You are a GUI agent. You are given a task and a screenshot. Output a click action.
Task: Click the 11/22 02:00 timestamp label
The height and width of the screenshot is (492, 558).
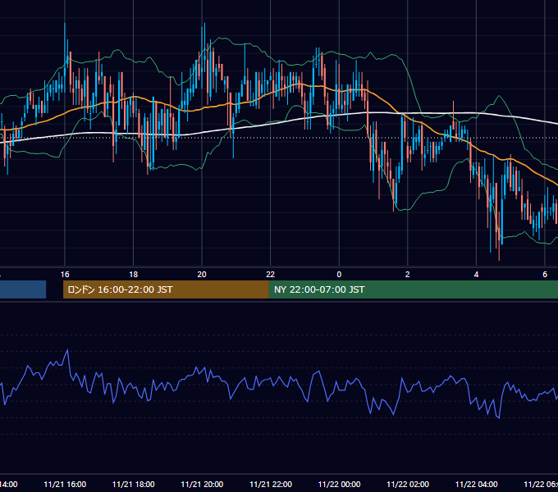408,484
